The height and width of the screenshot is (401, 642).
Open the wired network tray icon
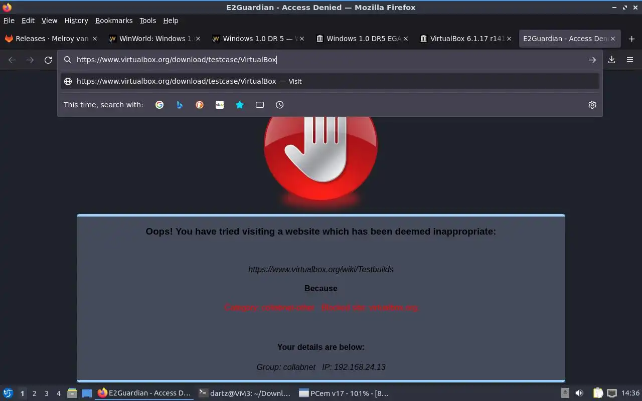click(611, 393)
